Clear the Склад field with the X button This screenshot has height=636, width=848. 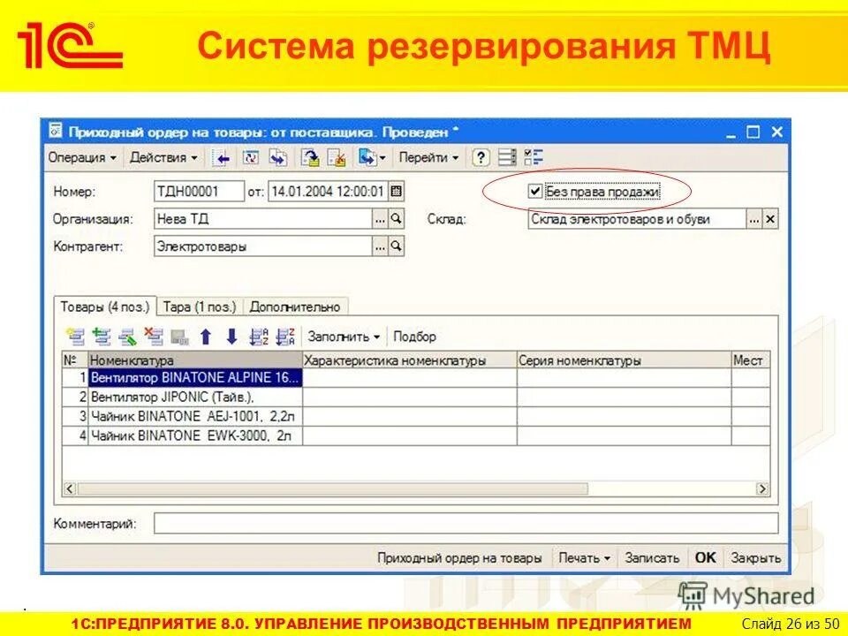770,220
